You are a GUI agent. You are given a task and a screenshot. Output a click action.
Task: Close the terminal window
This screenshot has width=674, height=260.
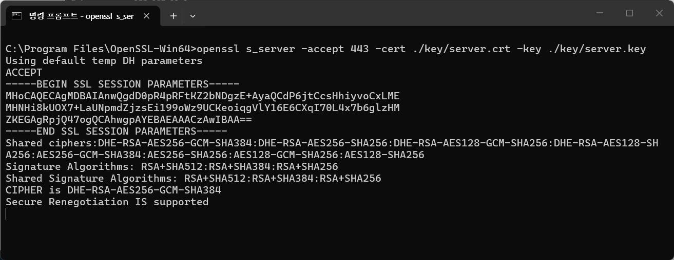pyautogui.click(x=659, y=13)
